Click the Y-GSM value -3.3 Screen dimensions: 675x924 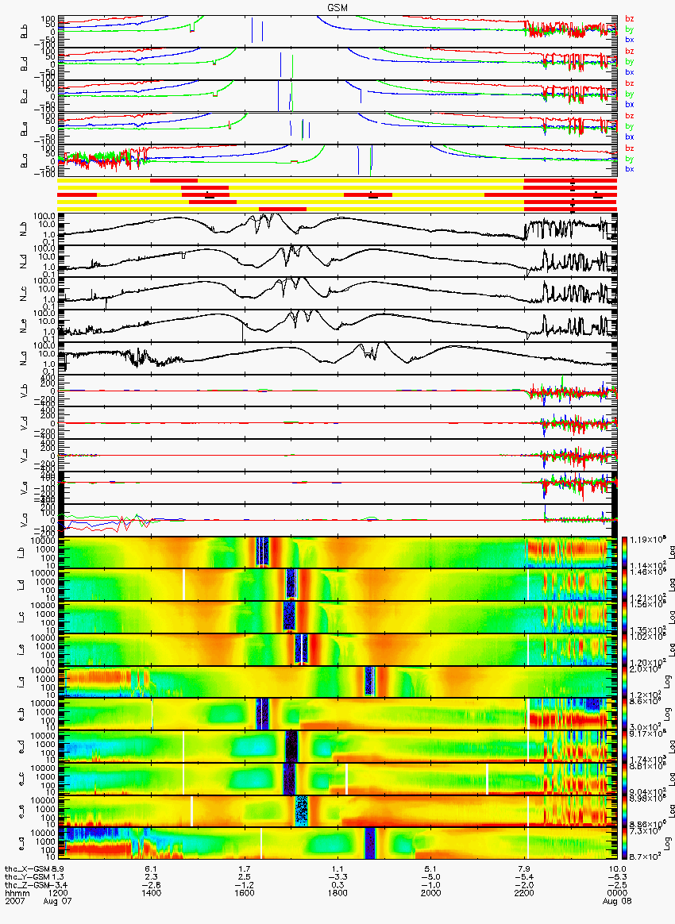click(337, 877)
